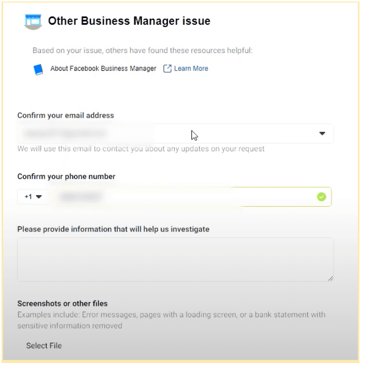Open the Learn More link
365x365 pixels.
pyautogui.click(x=191, y=68)
